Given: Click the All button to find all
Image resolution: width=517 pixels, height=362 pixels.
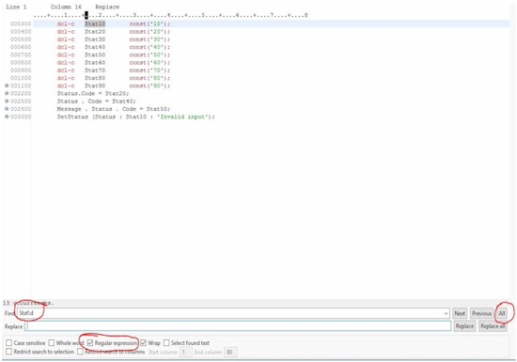Looking at the screenshot, I should (x=502, y=313).
